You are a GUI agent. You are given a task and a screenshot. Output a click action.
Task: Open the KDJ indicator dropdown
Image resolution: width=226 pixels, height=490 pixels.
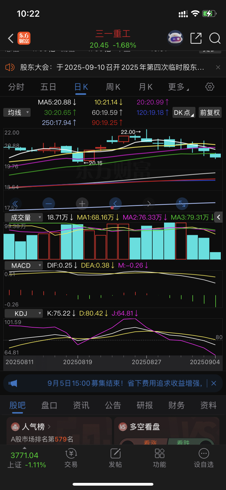[23, 313]
